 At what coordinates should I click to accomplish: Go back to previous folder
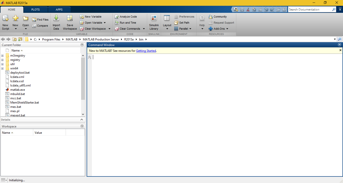point(3,39)
